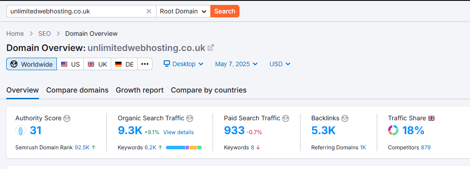Click the UK flag icon beside Traffic Share

point(431,118)
